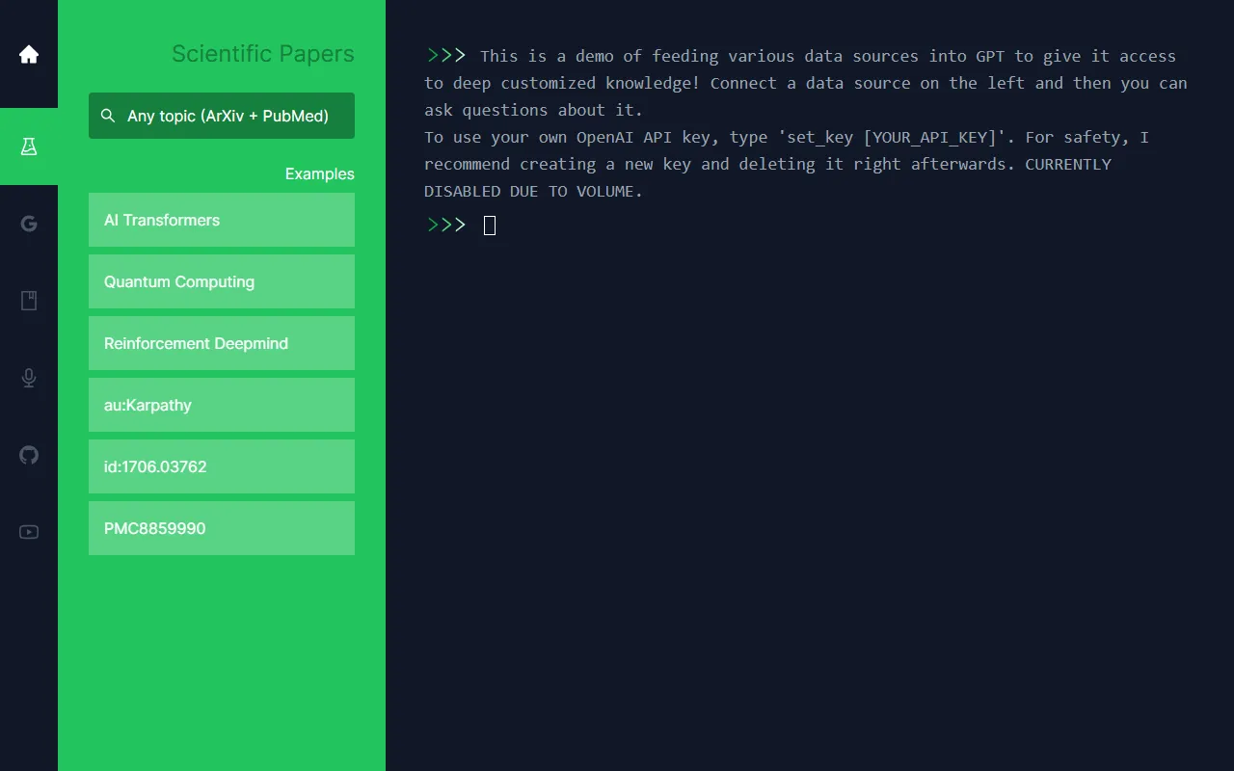
Task: Select the au:Karpathy example query
Action: [221, 405]
